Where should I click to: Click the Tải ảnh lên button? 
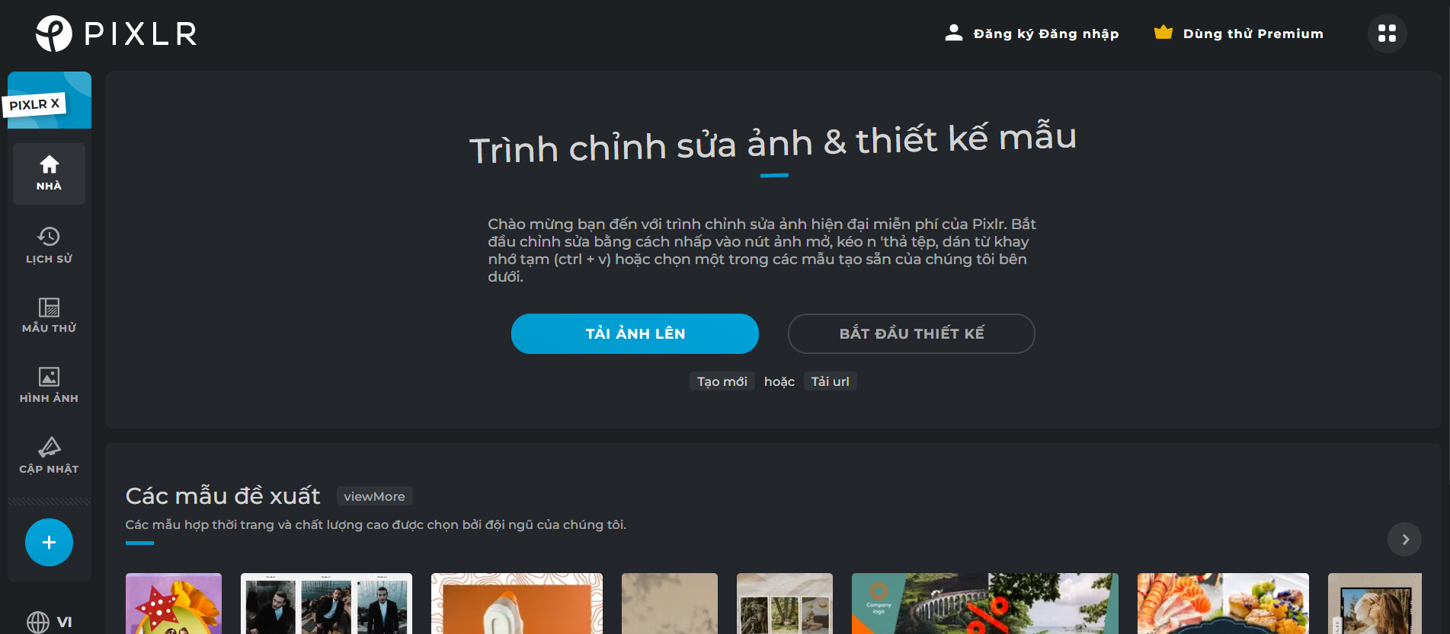[635, 333]
